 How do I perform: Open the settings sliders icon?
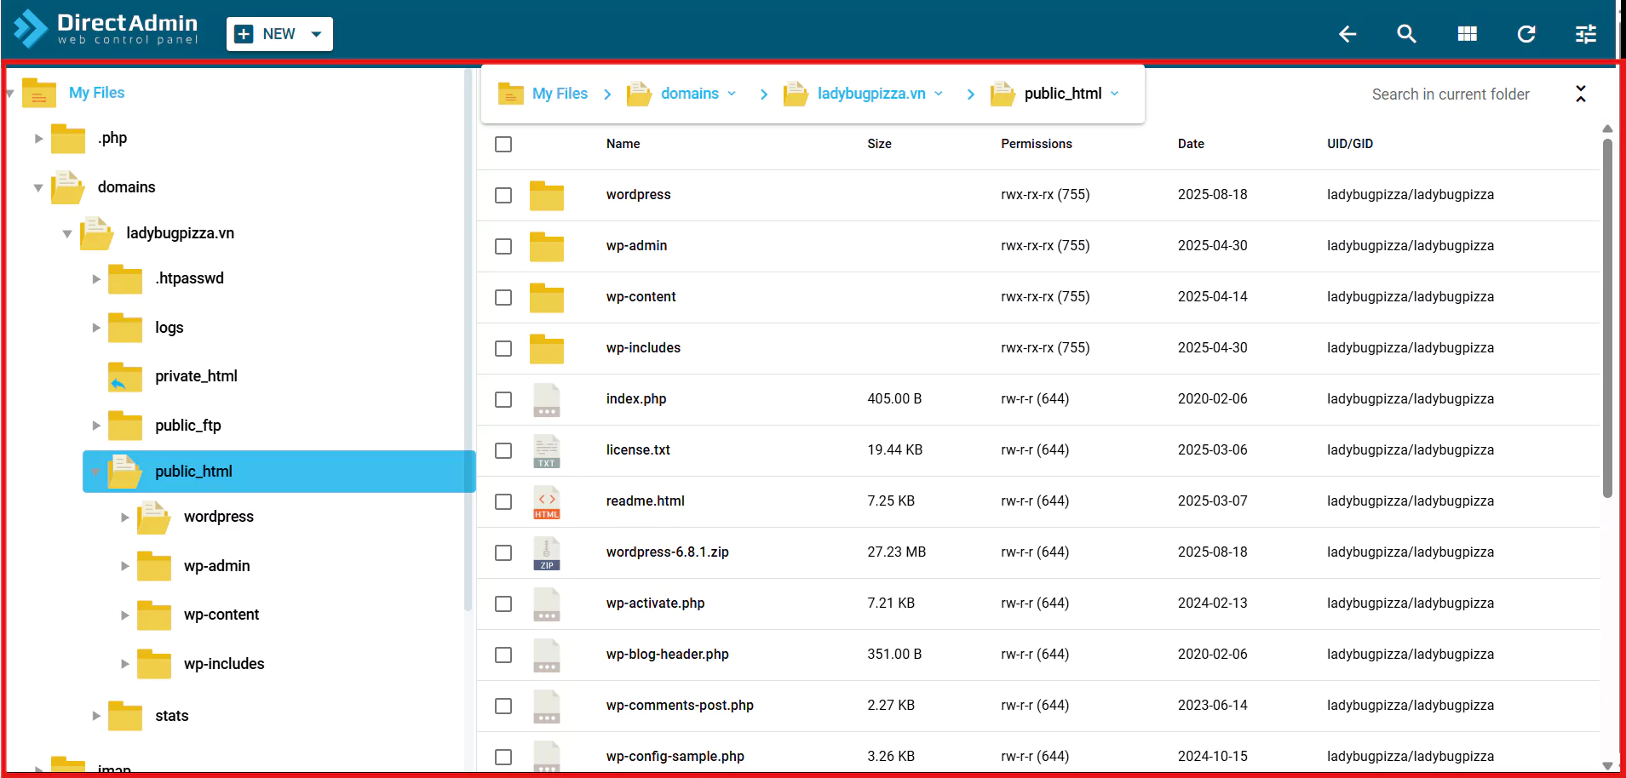tap(1586, 34)
